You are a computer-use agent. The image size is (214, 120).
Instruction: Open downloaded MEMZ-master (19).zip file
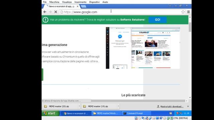99,106
